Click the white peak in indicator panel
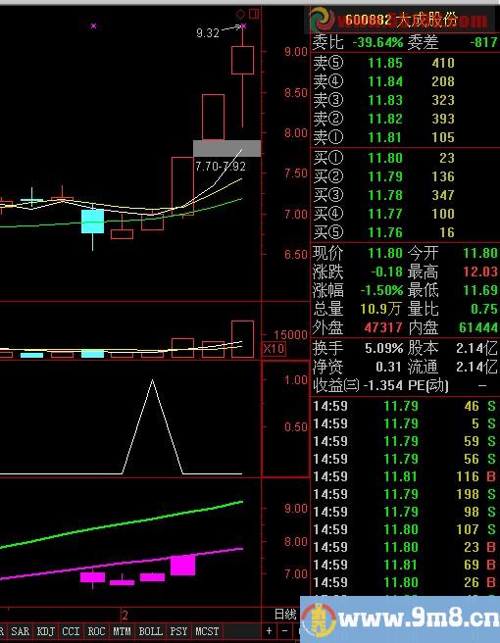 tap(153, 381)
